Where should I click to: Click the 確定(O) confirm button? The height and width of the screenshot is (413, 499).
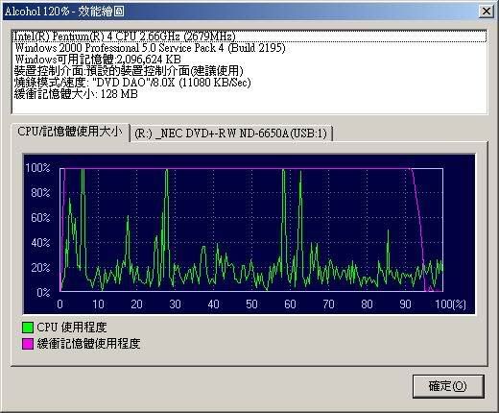point(448,386)
